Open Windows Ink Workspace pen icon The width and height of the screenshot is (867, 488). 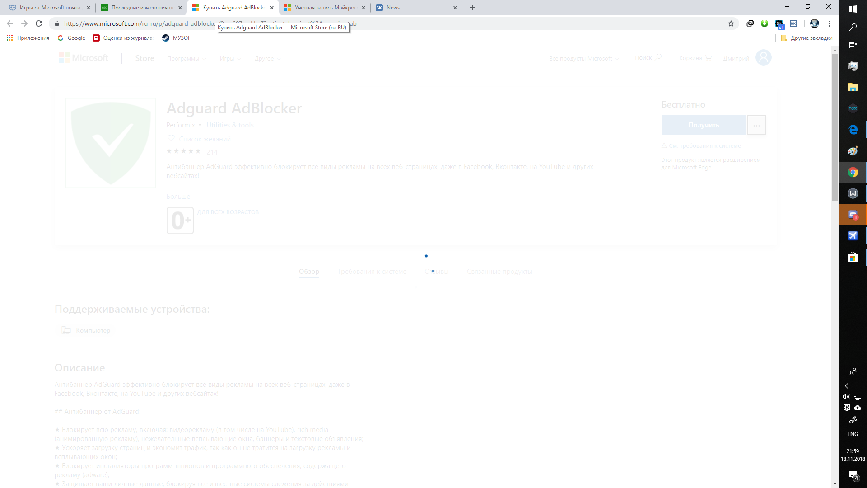(x=853, y=420)
